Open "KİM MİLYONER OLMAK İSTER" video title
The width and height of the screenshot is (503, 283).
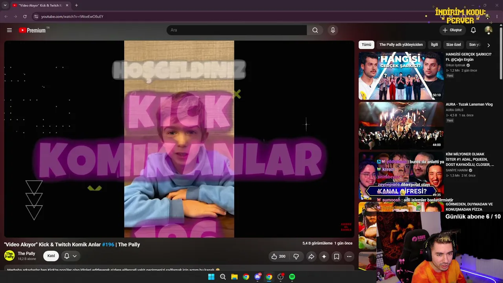pos(470,160)
